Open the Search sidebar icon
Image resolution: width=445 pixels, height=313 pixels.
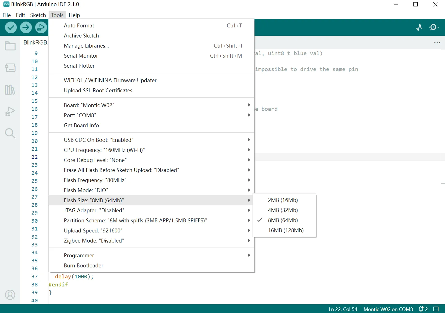10,133
